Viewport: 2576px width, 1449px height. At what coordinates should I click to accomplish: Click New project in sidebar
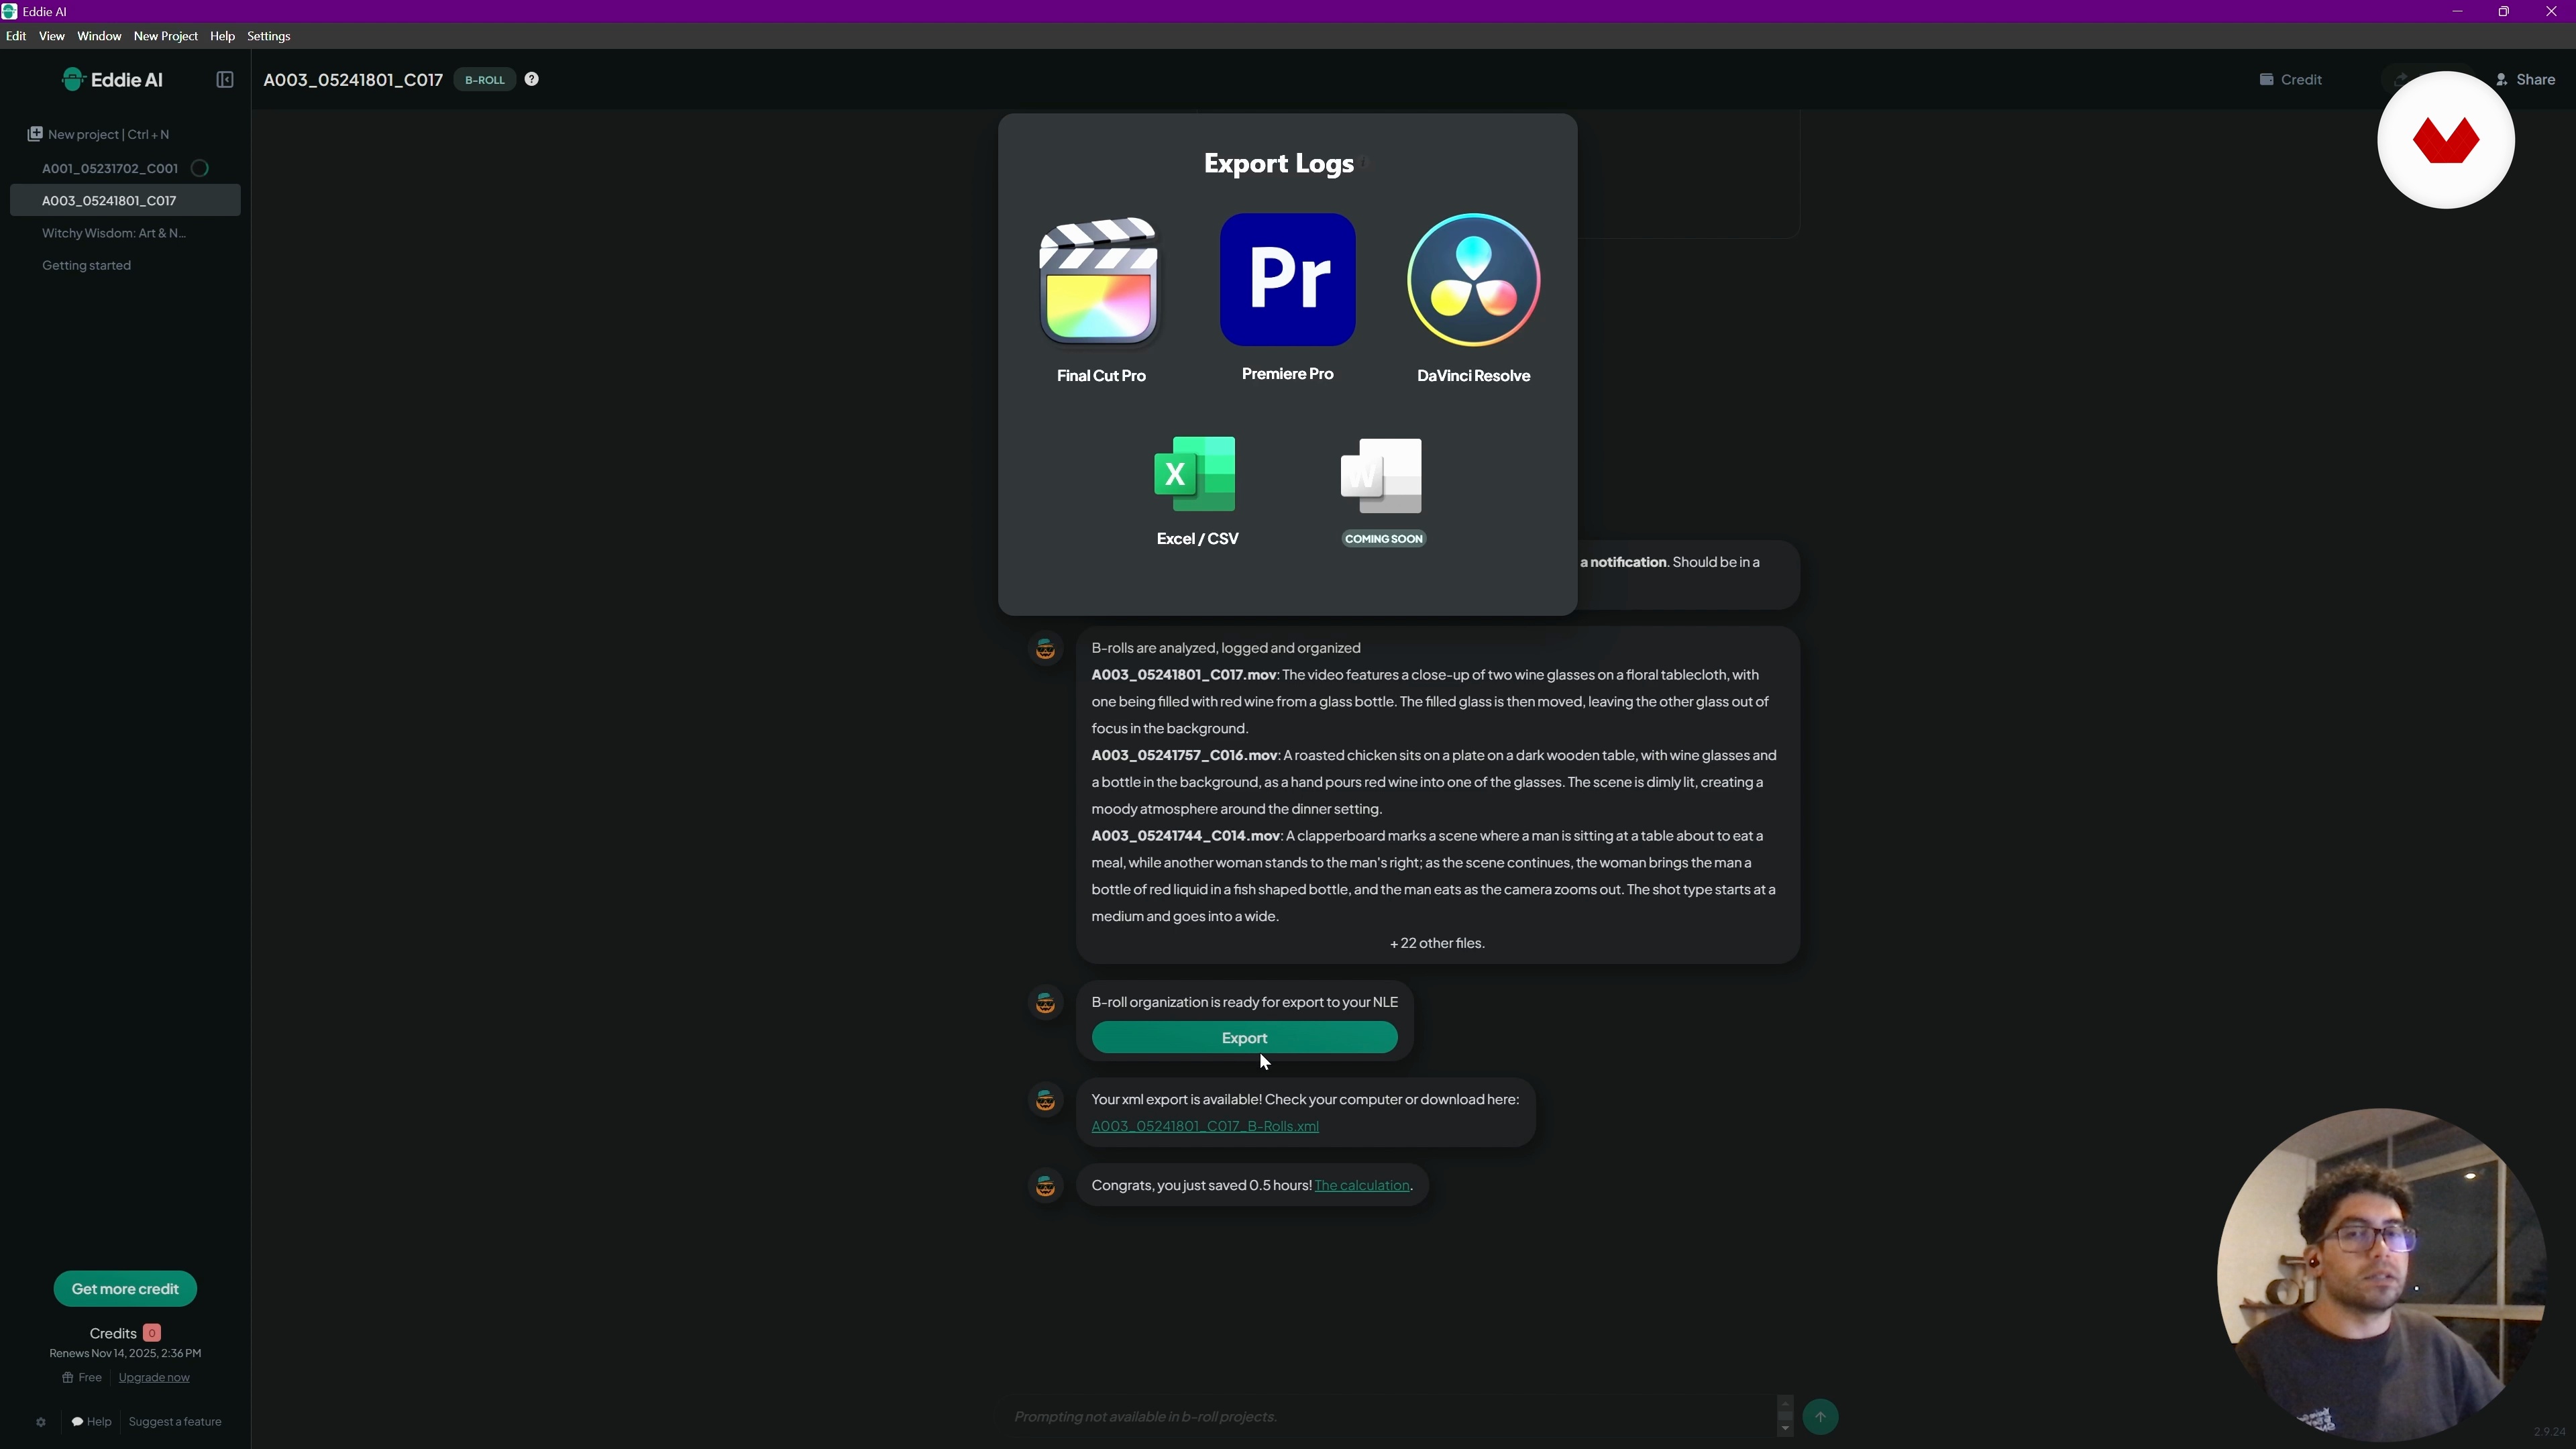(x=98, y=134)
